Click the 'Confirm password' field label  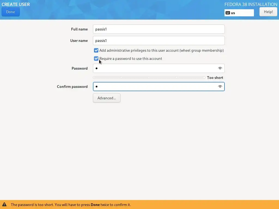72,87
